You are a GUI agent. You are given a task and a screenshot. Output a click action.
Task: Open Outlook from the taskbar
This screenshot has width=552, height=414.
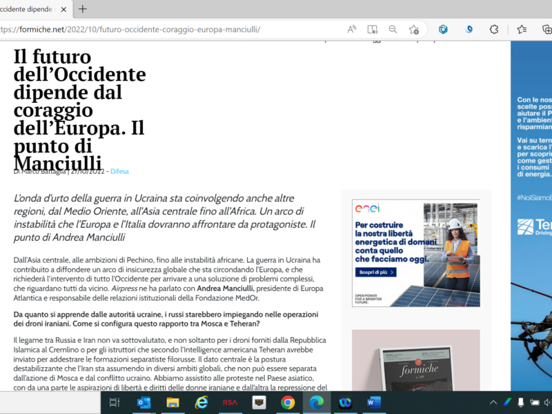[144, 402]
